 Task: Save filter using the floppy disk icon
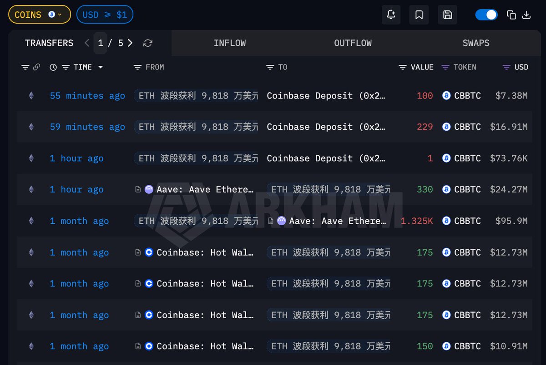[448, 15]
